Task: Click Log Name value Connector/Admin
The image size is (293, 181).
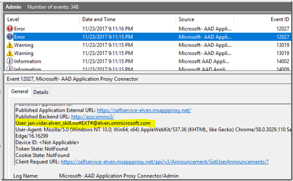Action: click(x=119, y=176)
